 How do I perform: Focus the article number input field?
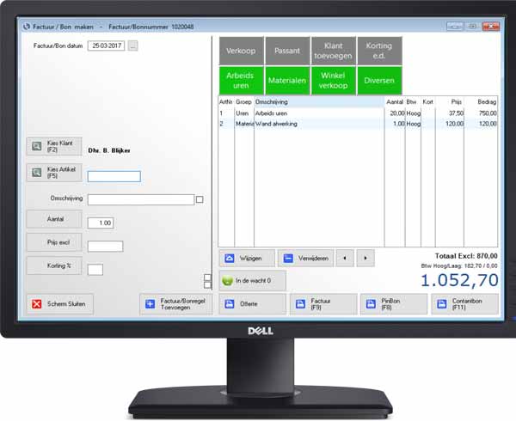[x=114, y=176]
